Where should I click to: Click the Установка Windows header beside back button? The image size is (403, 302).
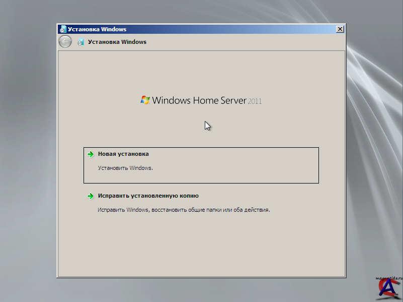tap(117, 42)
